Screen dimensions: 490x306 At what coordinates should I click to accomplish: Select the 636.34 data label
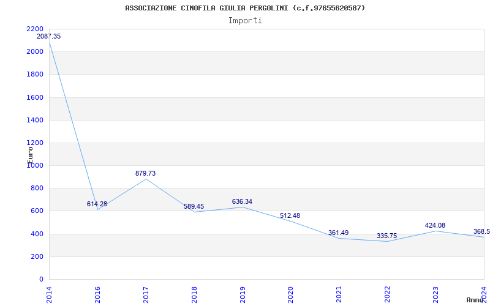(242, 201)
